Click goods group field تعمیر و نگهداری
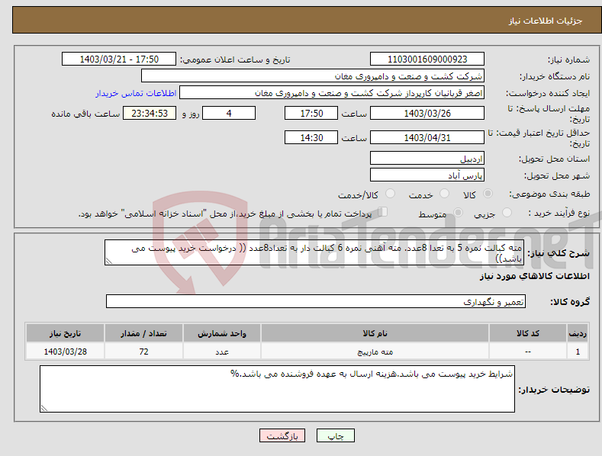 tap(316, 301)
